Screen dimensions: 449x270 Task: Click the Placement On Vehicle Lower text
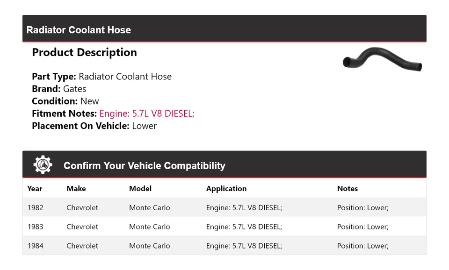point(94,126)
